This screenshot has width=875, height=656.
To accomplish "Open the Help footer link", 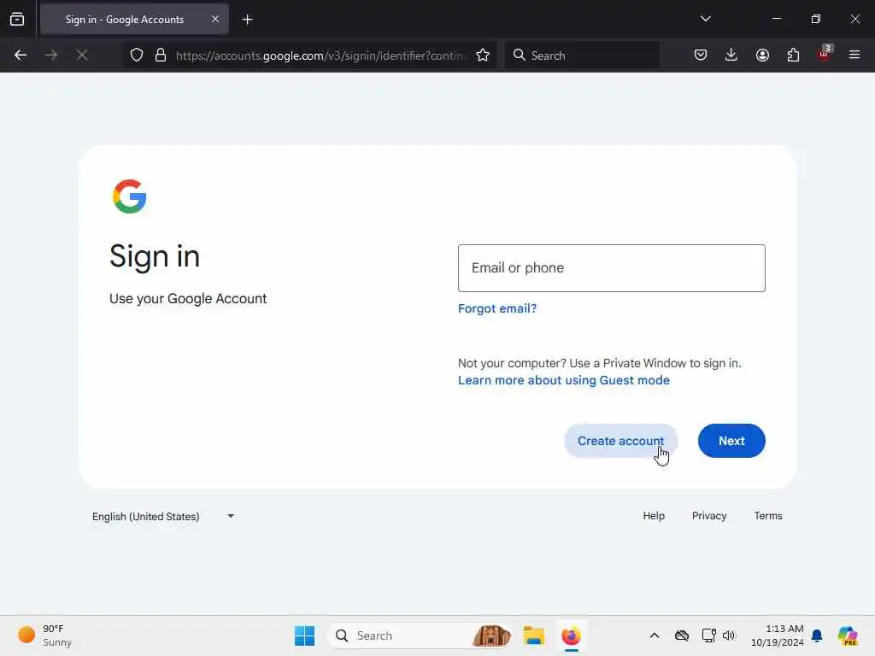I will pyautogui.click(x=654, y=516).
